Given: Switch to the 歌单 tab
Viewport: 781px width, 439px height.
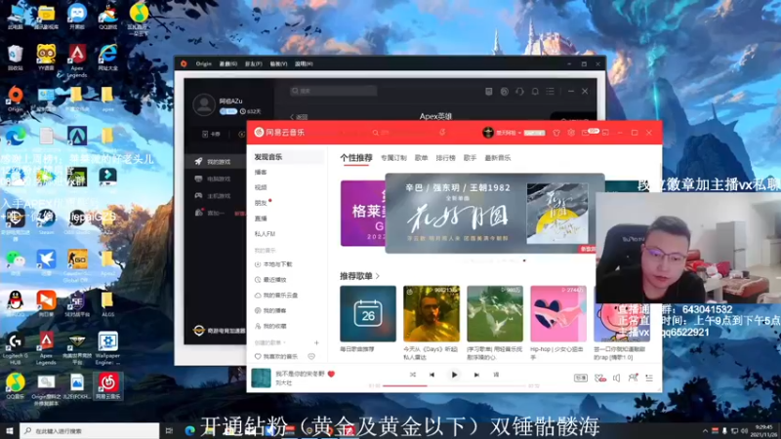Looking at the screenshot, I should point(422,158).
